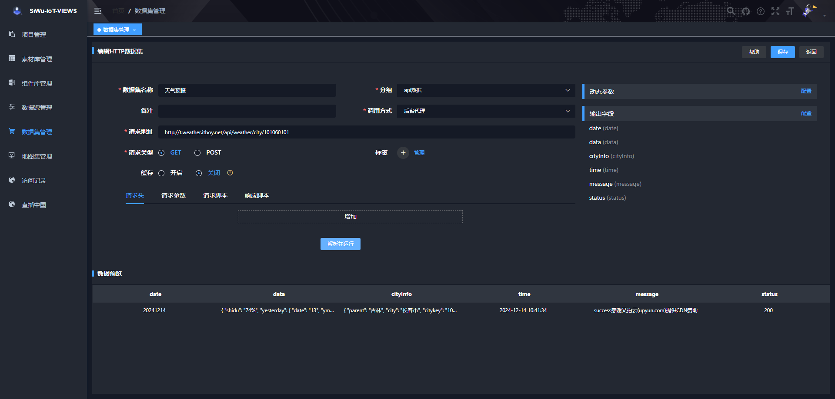Viewport: 835px width, 399px height.
Task: Click the question mark help icon in header
Action: [x=761, y=11]
